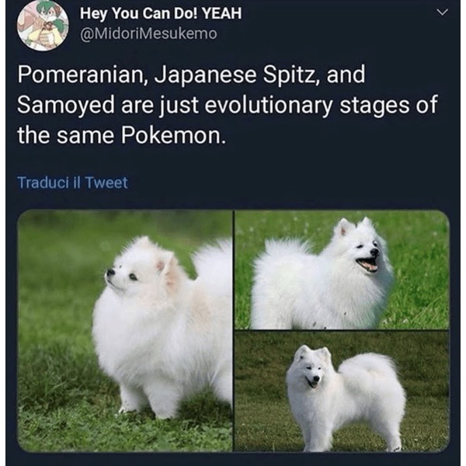Viewport: 466px width, 466px height.
Task: Click the word Samoyed in the tweet
Action: [66, 105]
